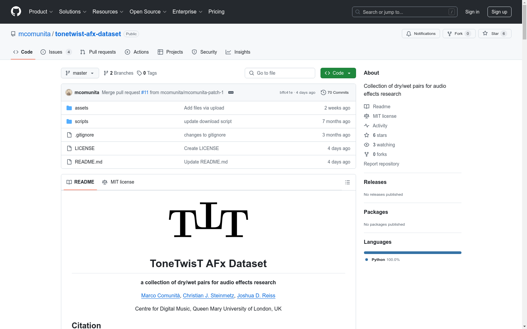
Task: Open the GitHub homepage logo
Action: tap(16, 12)
